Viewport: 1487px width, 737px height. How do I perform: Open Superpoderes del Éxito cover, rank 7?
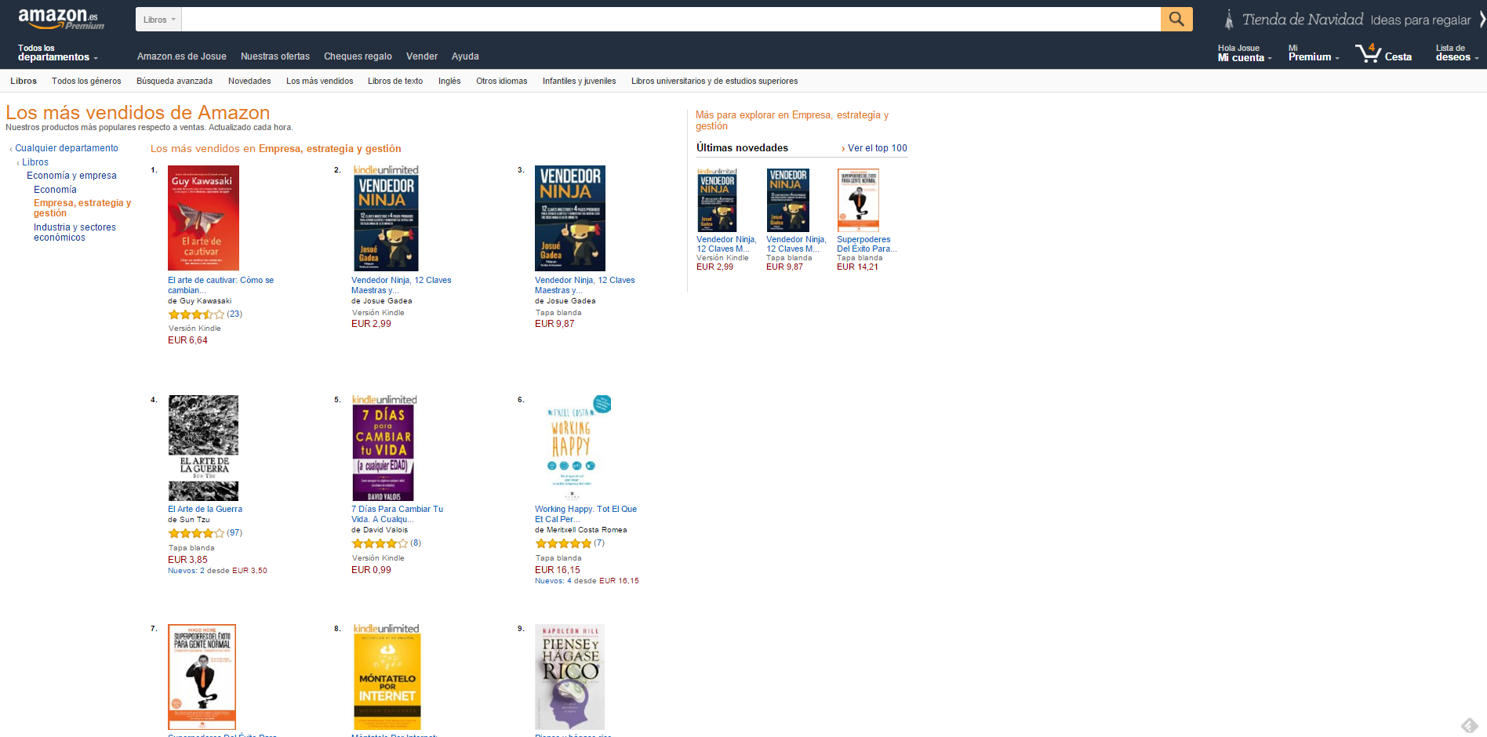pyautogui.click(x=202, y=677)
